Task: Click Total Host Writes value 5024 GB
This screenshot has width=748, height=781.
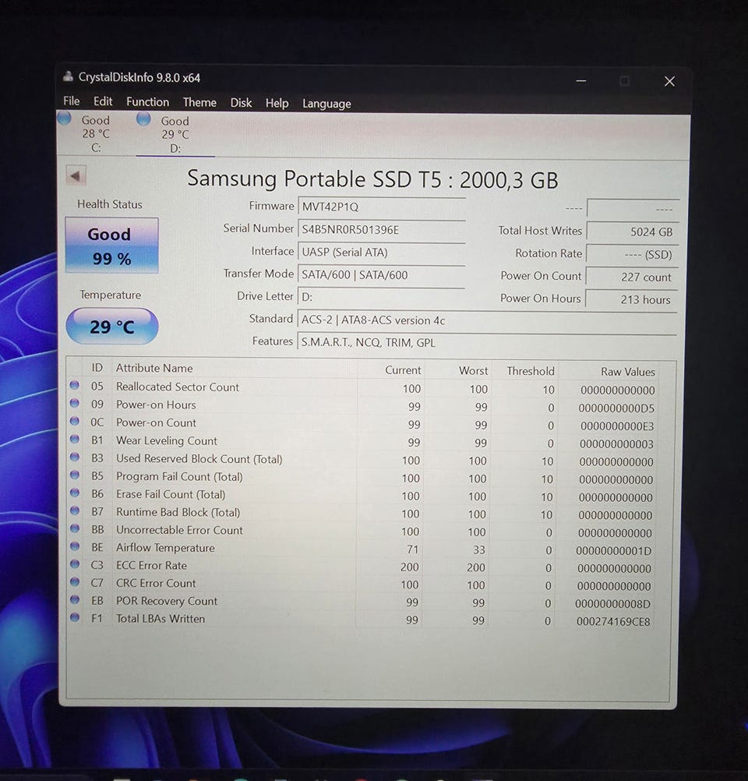Action: (633, 231)
